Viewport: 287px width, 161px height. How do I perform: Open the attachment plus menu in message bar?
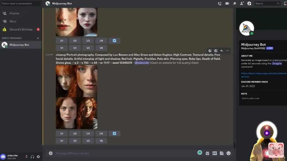point(51,153)
